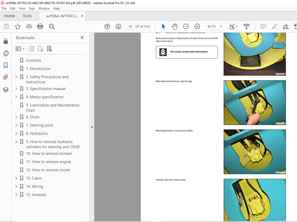Open the Find text magnifier icon

52,26
